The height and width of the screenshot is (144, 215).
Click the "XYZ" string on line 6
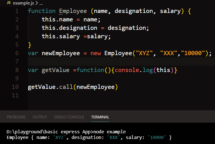[144, 53]
